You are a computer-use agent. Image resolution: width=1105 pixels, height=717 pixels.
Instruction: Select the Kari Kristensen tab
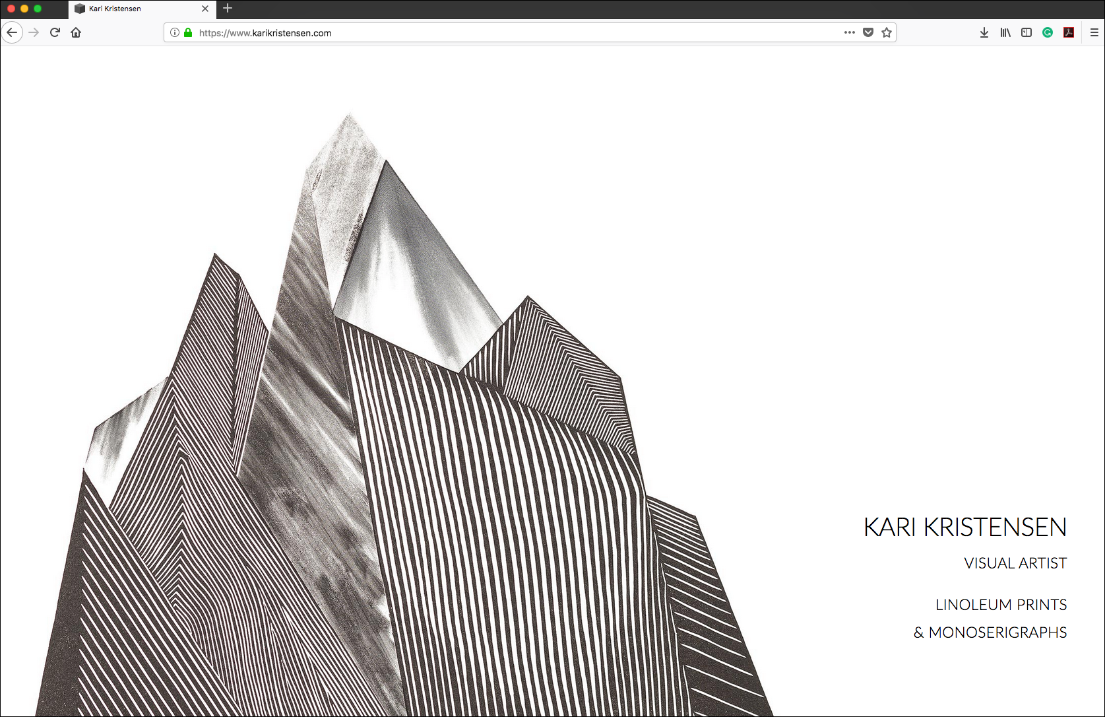point(132,9)
